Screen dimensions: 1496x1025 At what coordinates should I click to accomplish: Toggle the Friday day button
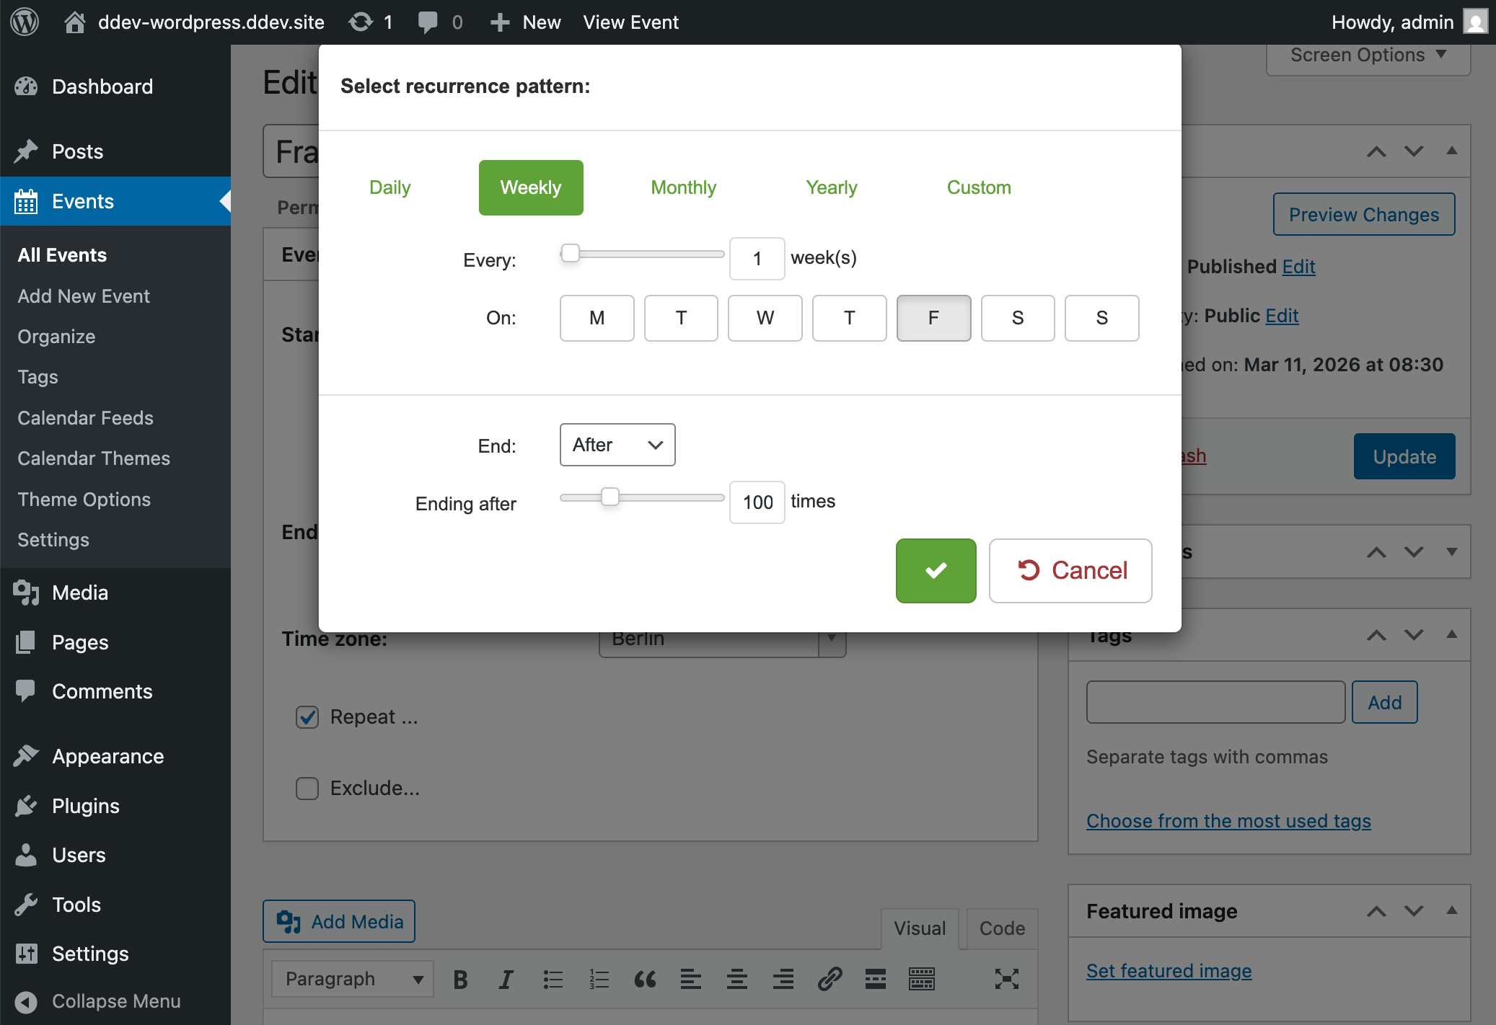coord(933,318)
